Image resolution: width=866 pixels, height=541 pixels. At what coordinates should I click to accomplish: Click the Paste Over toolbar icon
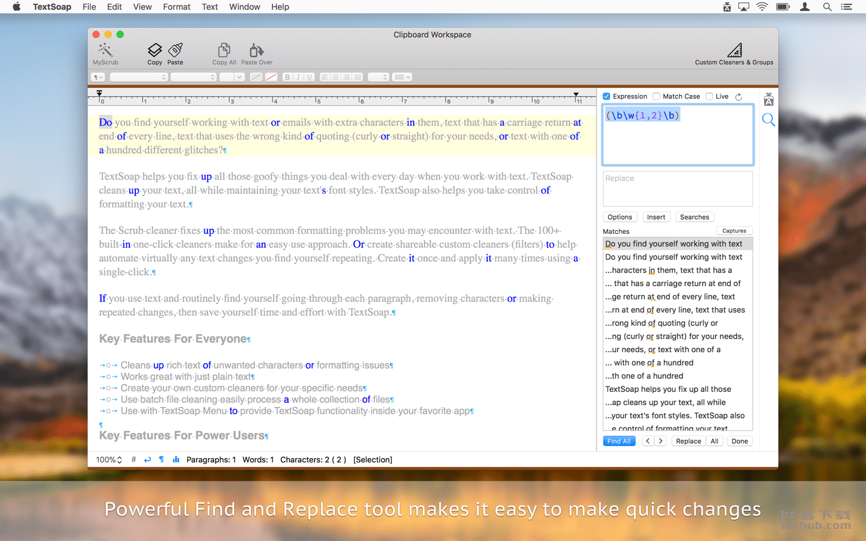[x=257, y=53]
